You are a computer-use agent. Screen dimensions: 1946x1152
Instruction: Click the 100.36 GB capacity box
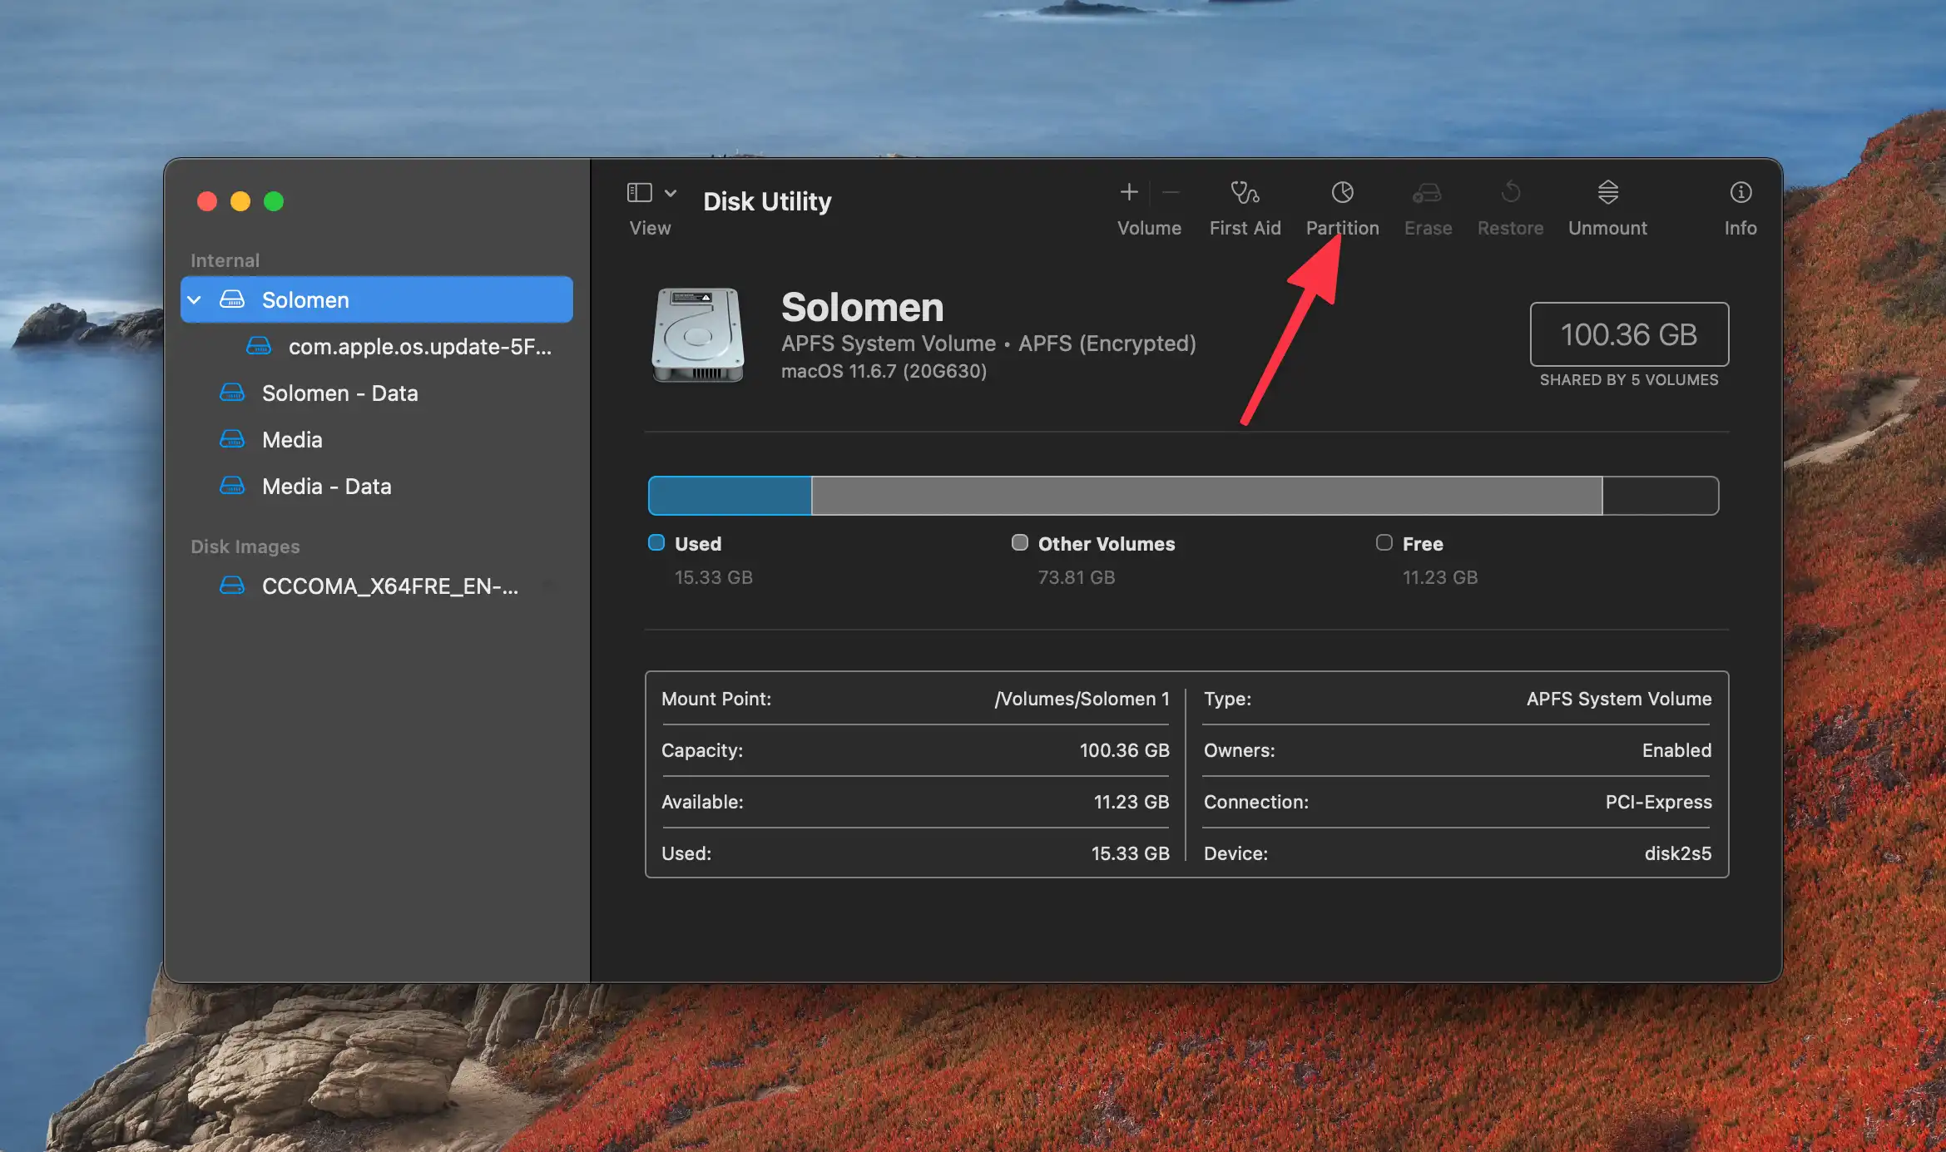pyautogui.click(x=1629, y=334)
